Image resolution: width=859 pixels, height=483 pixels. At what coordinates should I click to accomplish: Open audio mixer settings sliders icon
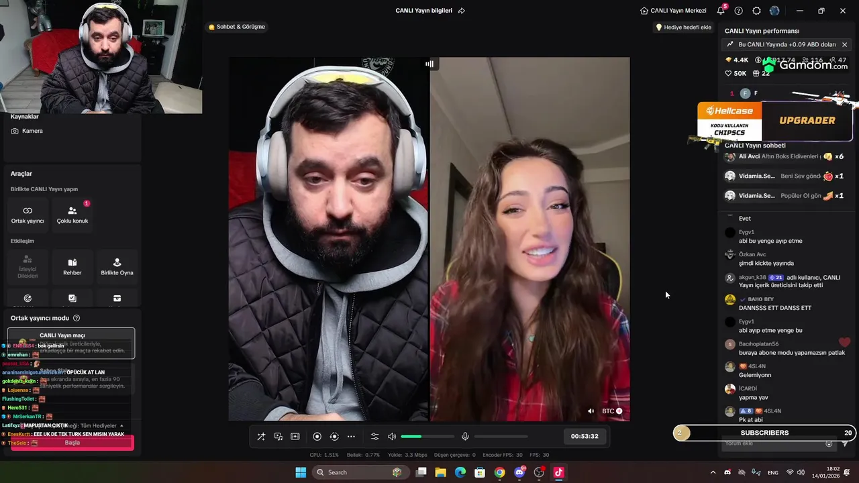pyautogui.click(x=374, y=436)
